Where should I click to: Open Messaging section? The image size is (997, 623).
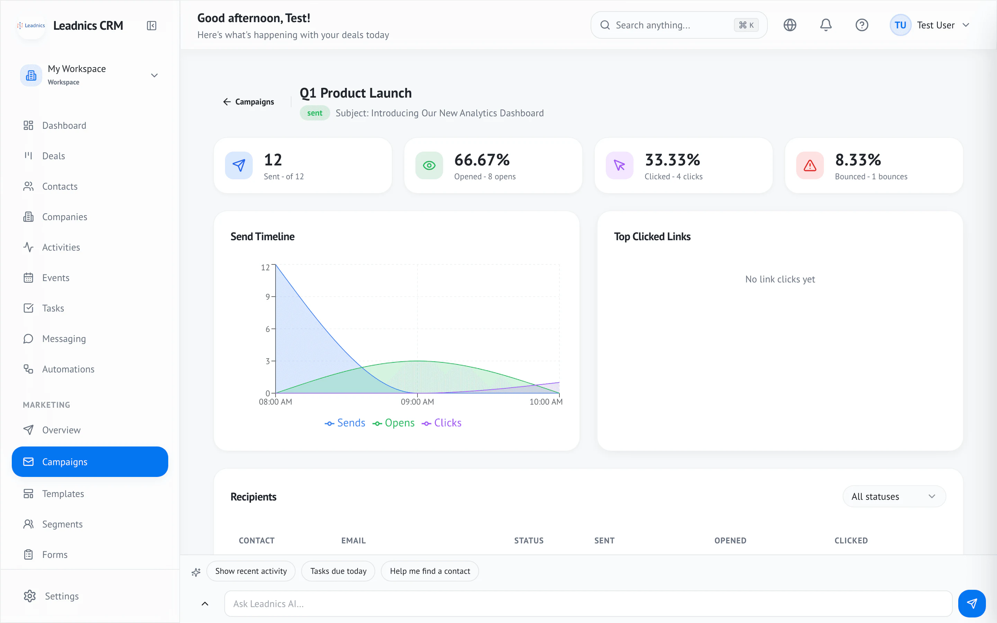click(x=90, y=339)
